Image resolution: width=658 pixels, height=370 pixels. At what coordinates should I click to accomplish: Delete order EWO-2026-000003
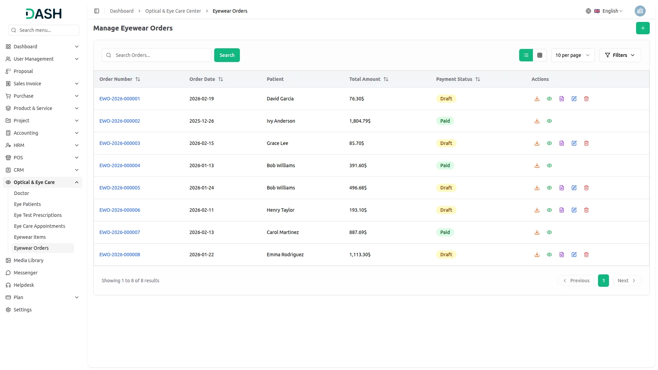[x=586, y=143]
